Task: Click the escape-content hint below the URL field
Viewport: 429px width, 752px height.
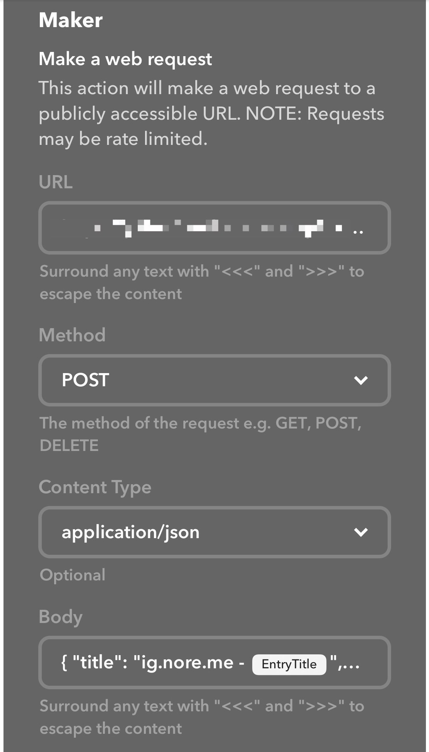Action: 202,282
